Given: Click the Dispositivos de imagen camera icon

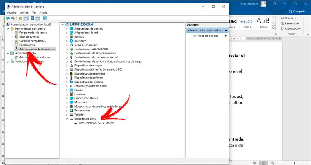Looking at the screenshot, I should point(72,65).
